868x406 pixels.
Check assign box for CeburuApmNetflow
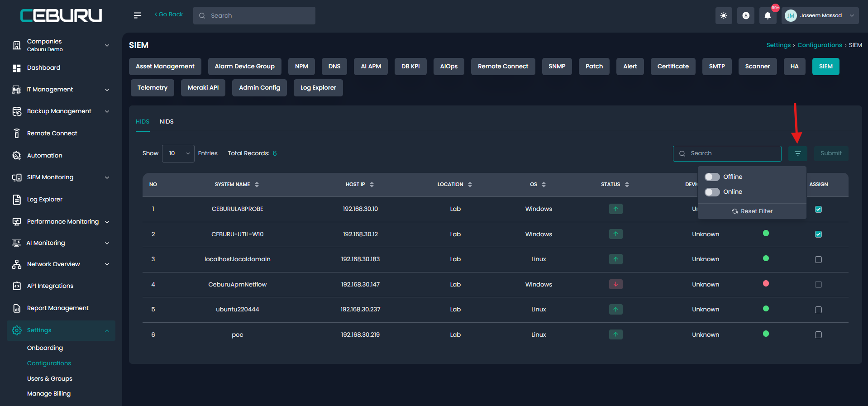(x=818, y=284)
